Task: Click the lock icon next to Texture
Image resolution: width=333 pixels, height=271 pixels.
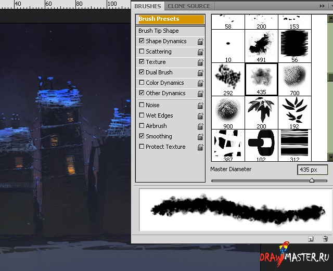Action: 200,62
